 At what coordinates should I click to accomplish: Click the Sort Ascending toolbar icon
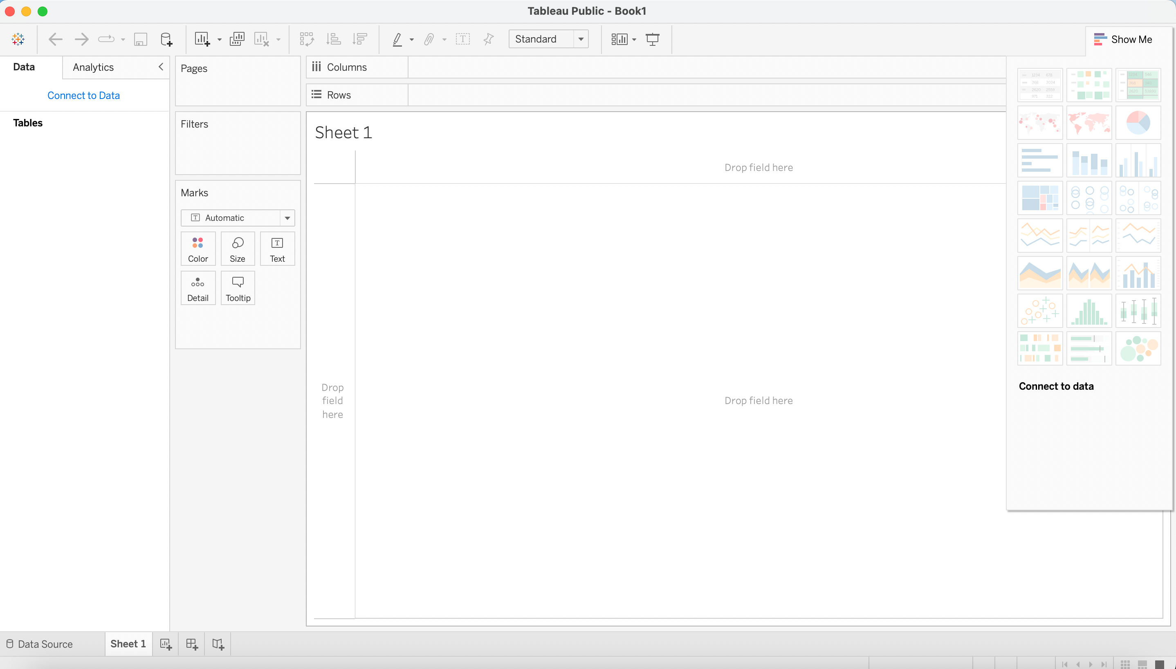[x=334, y=39]
